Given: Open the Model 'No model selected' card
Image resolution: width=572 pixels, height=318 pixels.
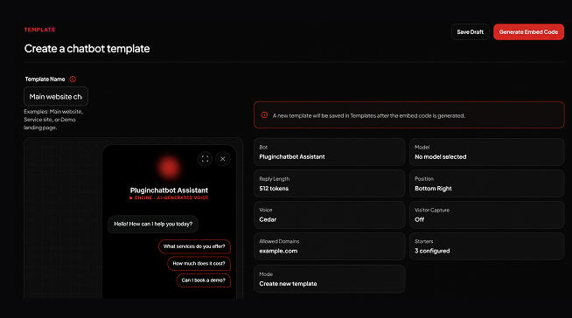Looking at the screenshot, I should [486, 152].
